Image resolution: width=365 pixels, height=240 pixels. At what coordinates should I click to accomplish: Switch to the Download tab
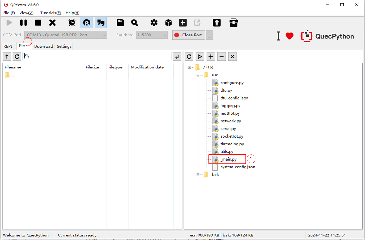[44, 46]
